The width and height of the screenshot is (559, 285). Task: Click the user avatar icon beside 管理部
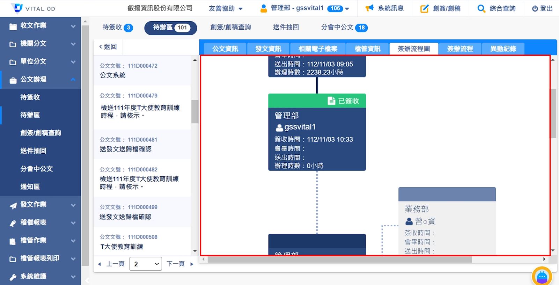pyautogui.click(x=264, y=8)
